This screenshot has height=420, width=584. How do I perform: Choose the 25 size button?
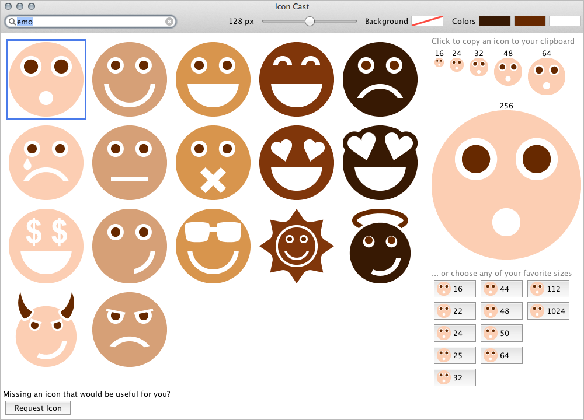[455, 355]
